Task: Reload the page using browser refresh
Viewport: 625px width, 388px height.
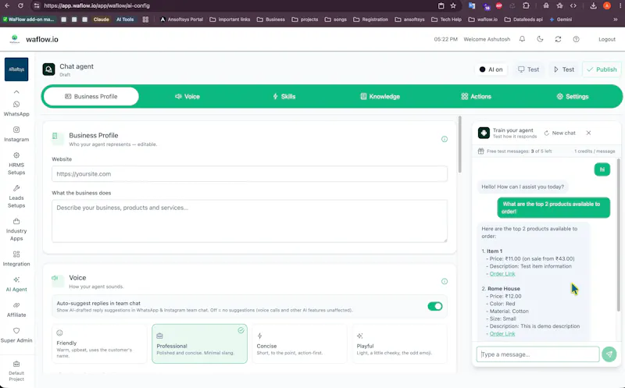Action: (x=21, y=5)
